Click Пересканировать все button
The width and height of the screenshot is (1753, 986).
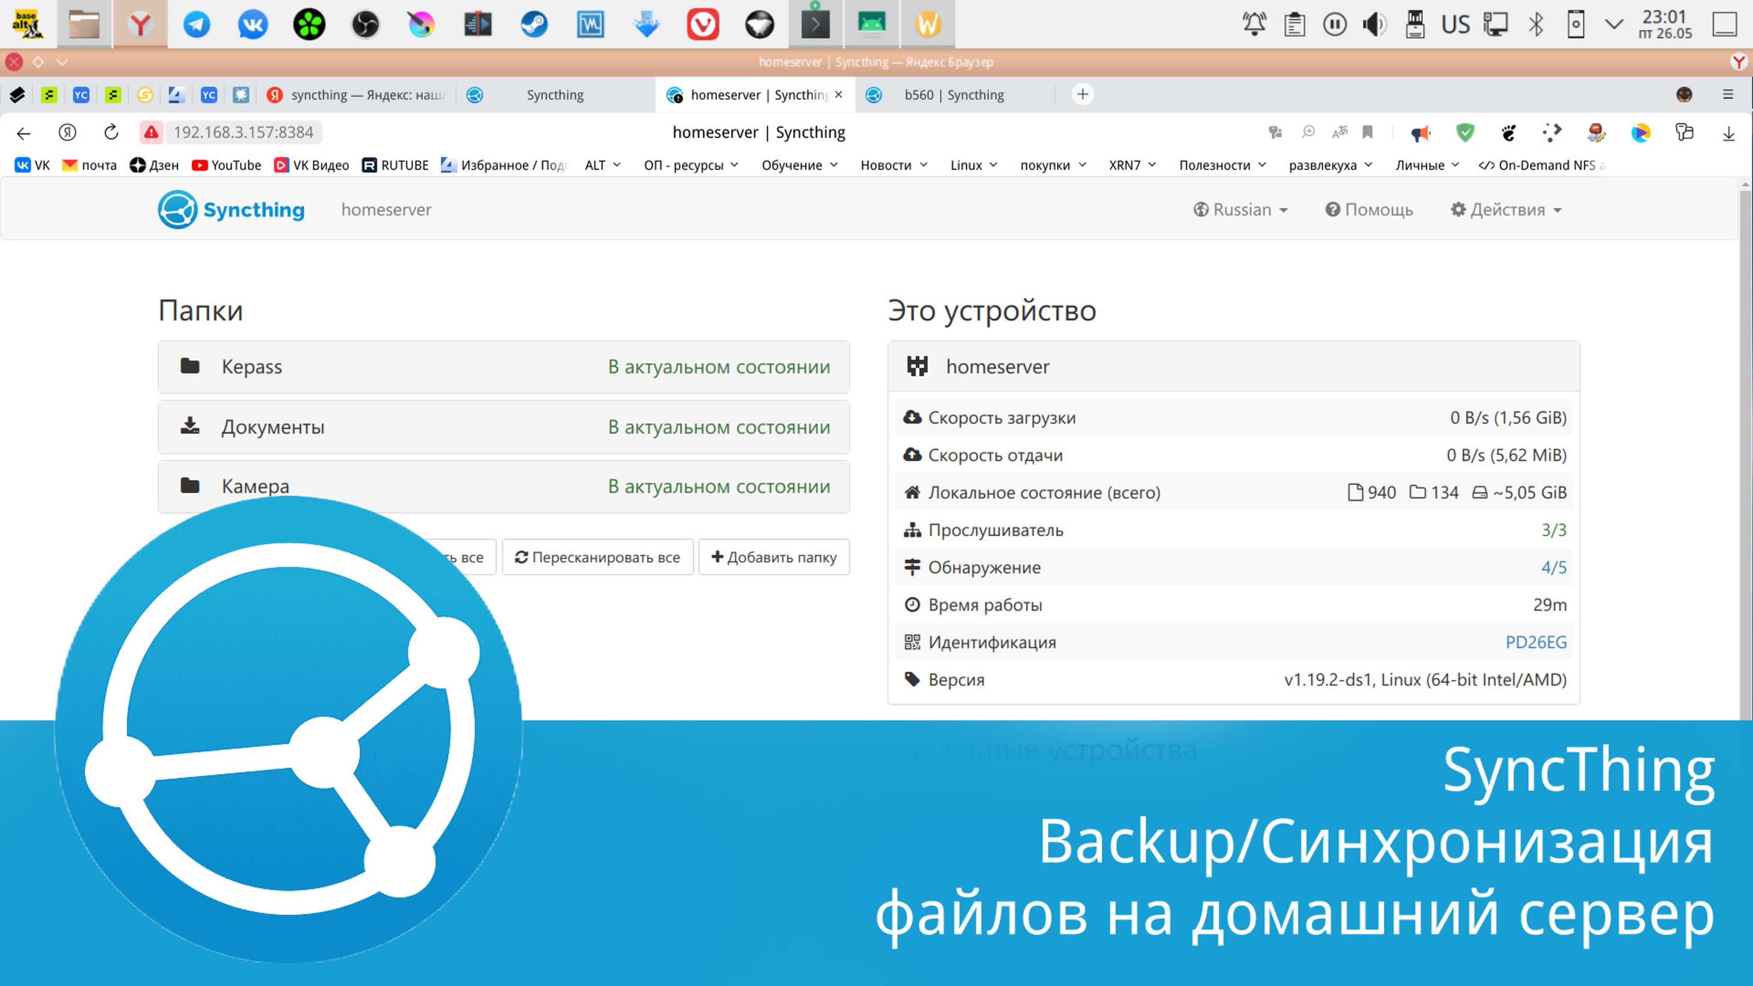[598, 556]
